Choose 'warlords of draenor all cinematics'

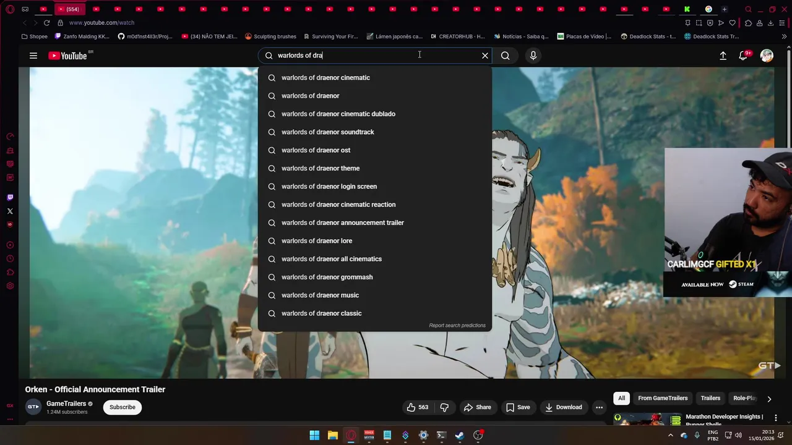click(x=374, y=259)
